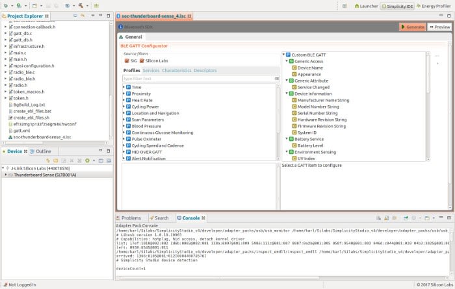Switch to the Search tab

pyautogui.click(x=159, y=218)
